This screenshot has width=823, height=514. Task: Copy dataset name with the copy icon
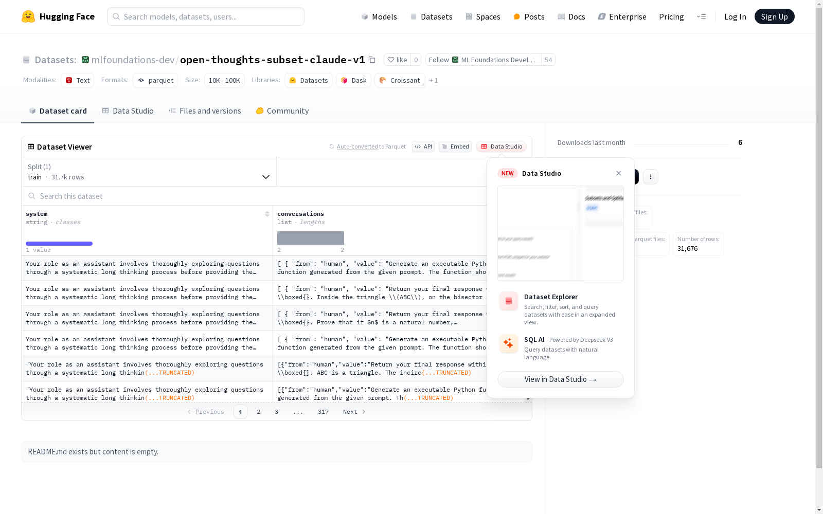(x=372, y=60)
